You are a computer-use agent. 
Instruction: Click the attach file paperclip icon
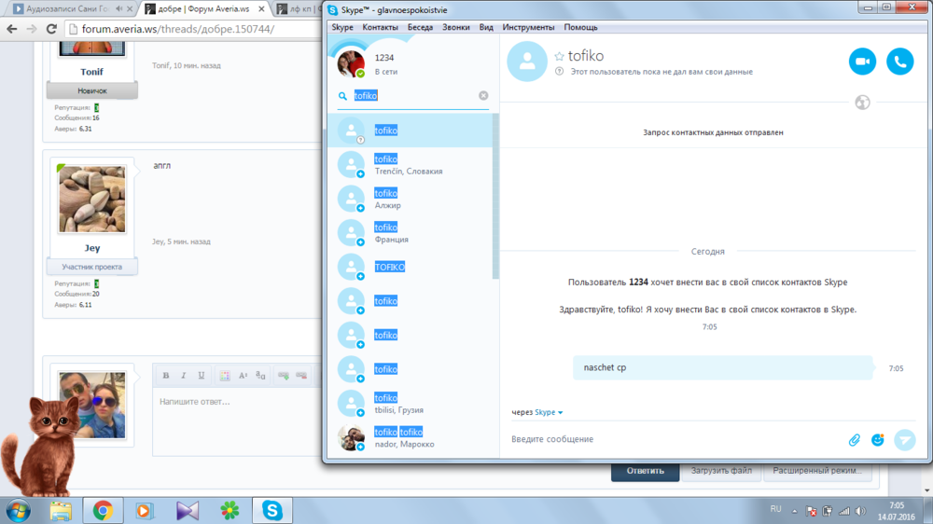pos(854,440)
